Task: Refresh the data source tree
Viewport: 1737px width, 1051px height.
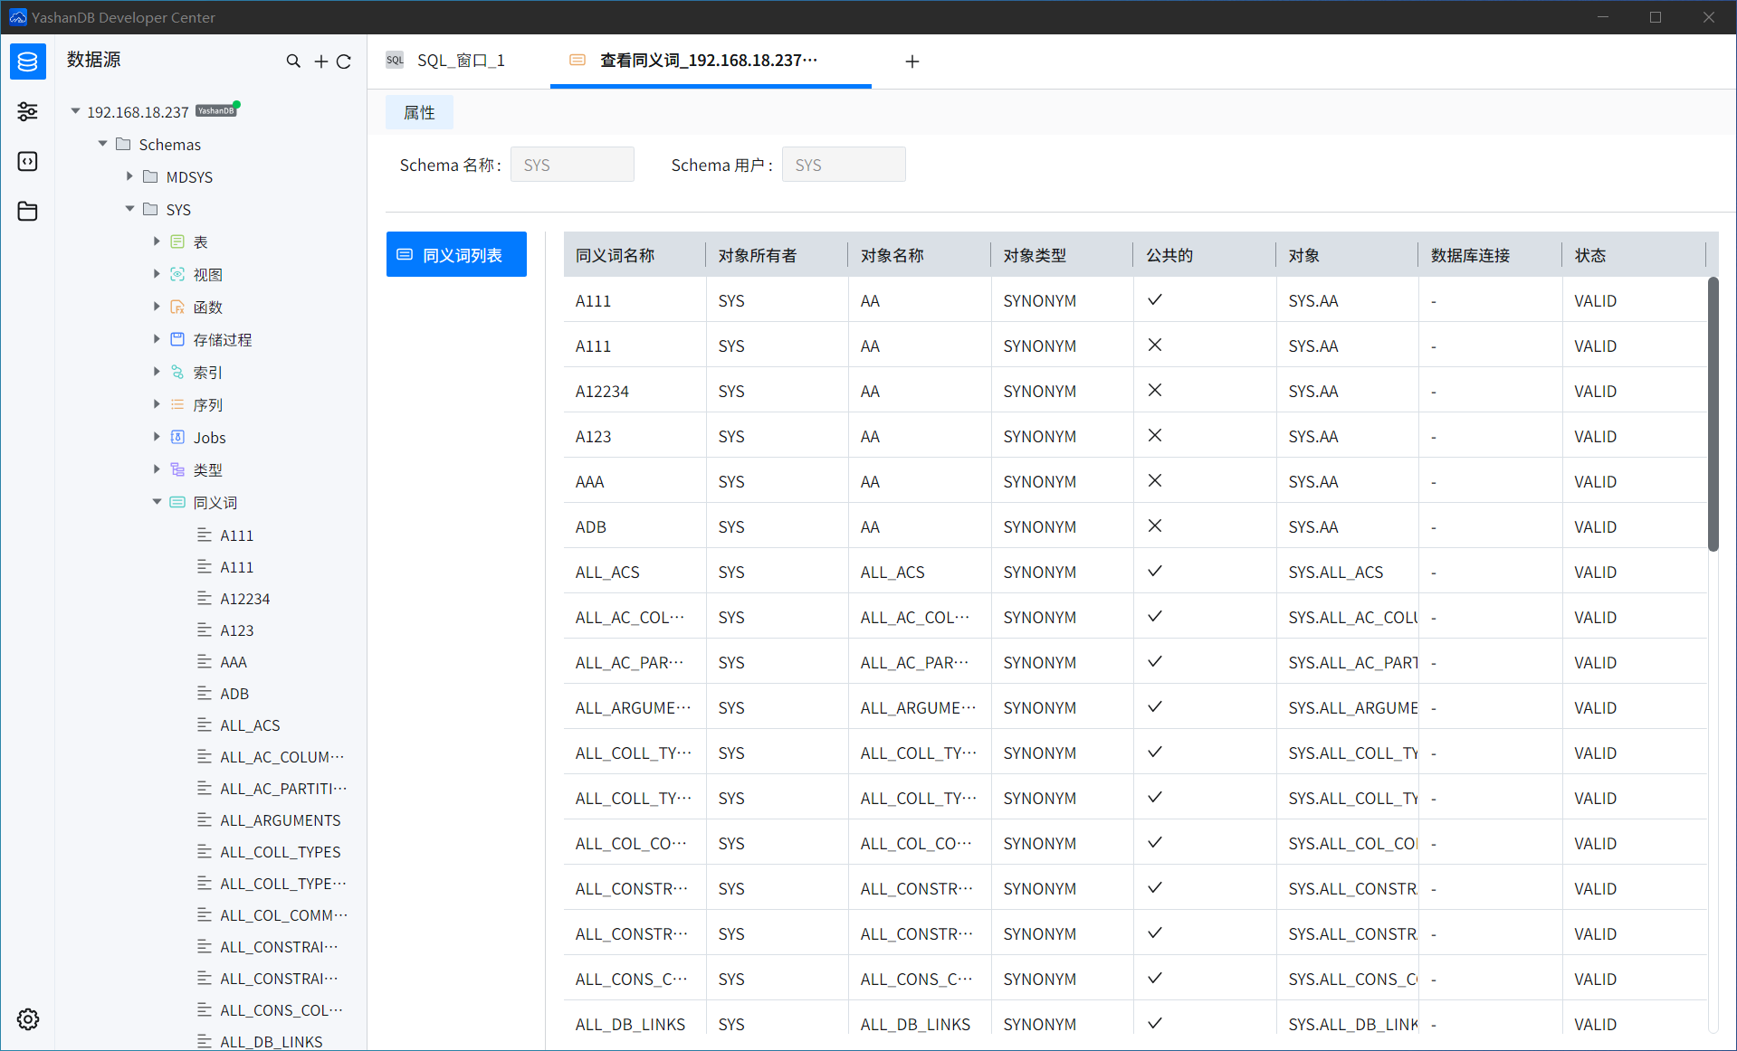Action: 344,62
